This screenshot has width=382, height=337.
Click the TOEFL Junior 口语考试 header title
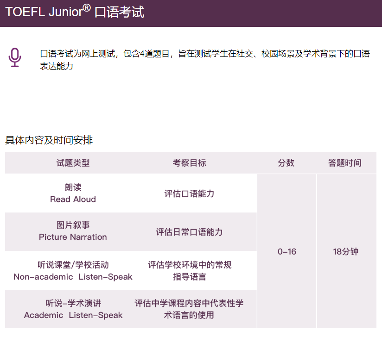pos(75,12)
